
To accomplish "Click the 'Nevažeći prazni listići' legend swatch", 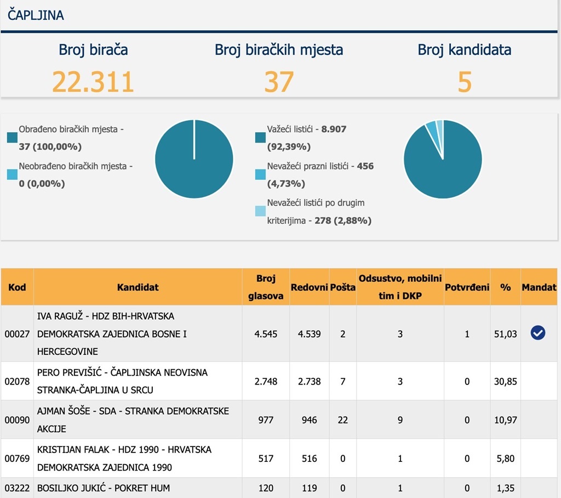I will pyautogui.click(x=260, y=174).
